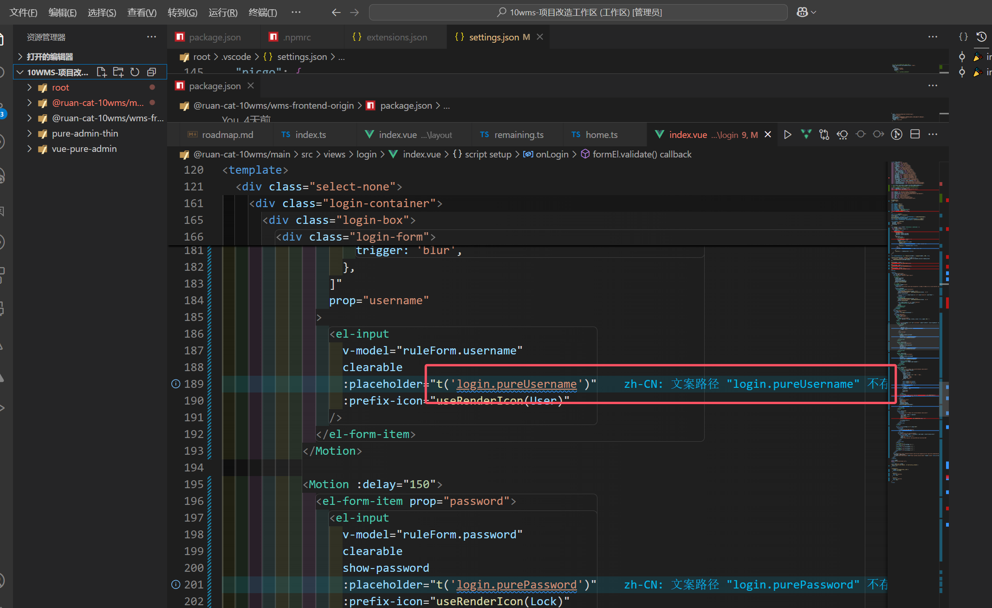This screenshot has height=608, width=992.
Task: Run the index.vue file with play button
Action: coord(788,135)
